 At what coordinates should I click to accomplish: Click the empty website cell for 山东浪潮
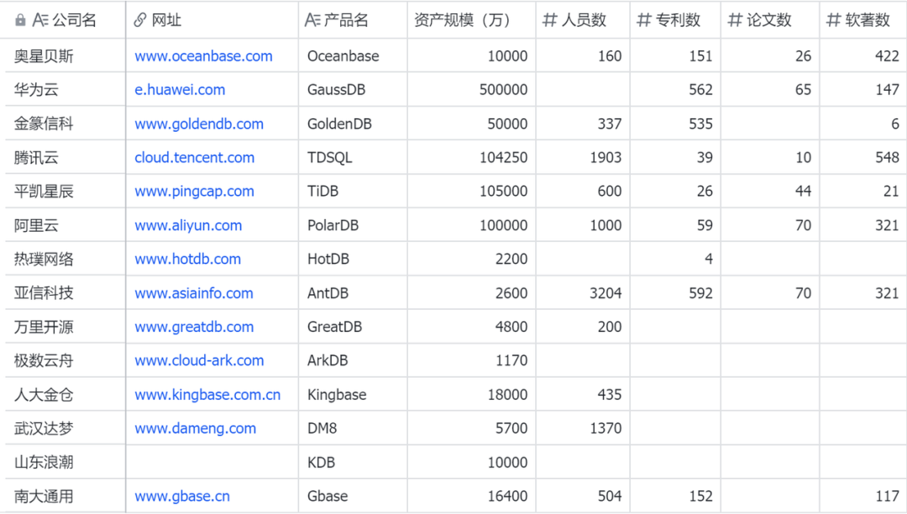[x=210, y=461]
